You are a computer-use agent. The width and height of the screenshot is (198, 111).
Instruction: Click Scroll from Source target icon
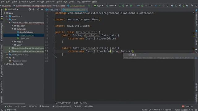click(x=30, y=10)
